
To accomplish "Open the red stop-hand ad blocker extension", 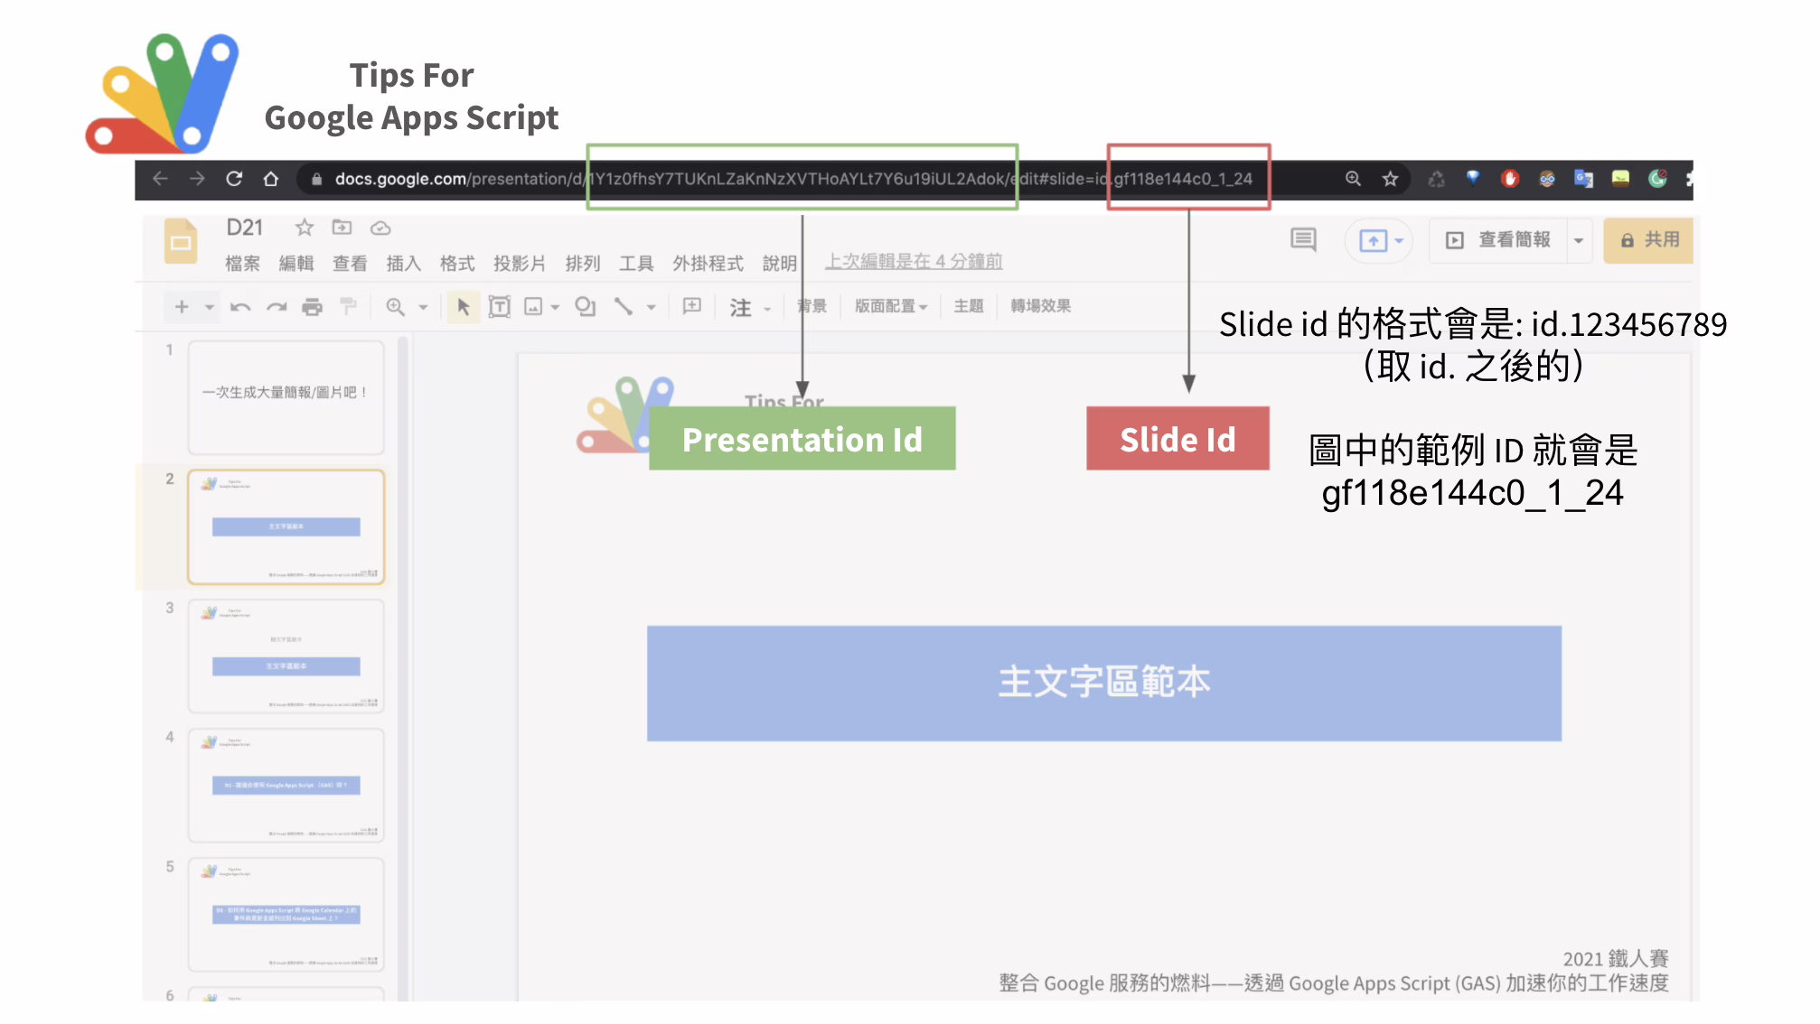I will 1510,179.
